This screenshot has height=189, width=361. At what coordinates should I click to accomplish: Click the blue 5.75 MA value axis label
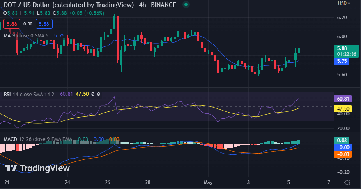341,61
